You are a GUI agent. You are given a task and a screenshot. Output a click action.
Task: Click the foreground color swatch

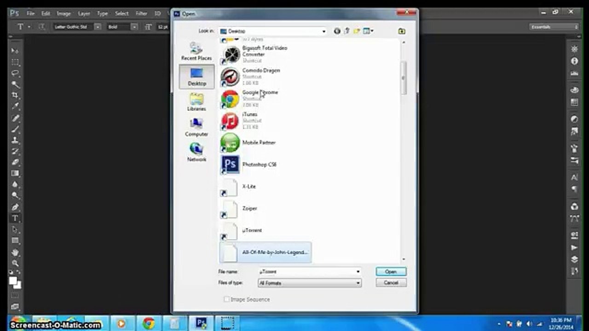[13, 280]
